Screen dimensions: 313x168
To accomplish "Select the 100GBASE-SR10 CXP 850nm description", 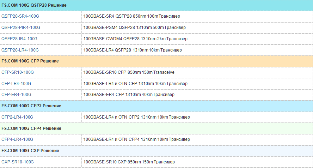I will [129, 162].
